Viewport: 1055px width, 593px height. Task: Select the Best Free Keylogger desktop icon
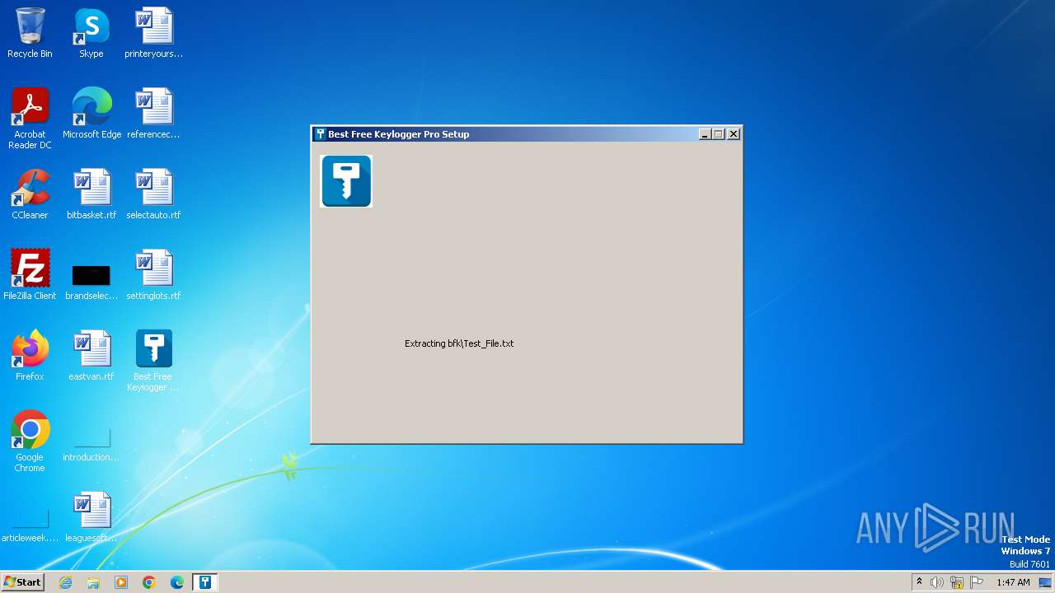pos(153,360)
